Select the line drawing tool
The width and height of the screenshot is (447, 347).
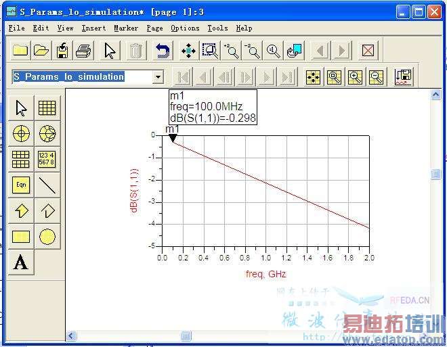pyautogui.click(x=47, y=185)
